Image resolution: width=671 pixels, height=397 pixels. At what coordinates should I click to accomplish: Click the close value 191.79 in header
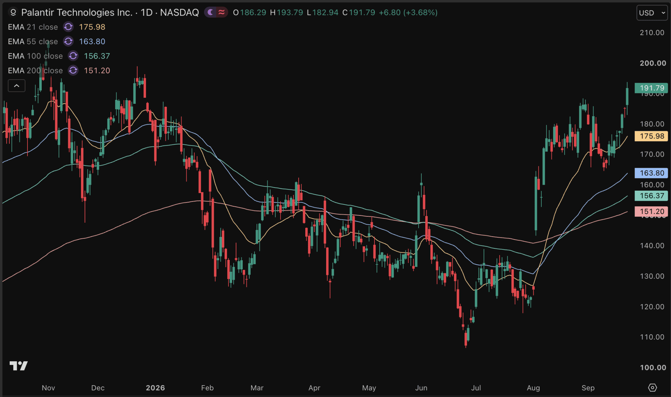coord(362,13)
